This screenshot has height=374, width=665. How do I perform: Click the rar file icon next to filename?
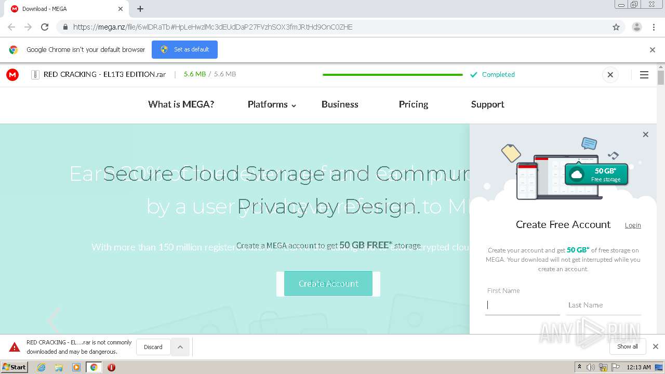35,75
